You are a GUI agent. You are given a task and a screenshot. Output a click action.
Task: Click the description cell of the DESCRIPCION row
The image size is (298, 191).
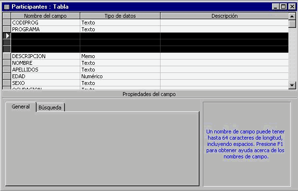[x=224, y=56]
